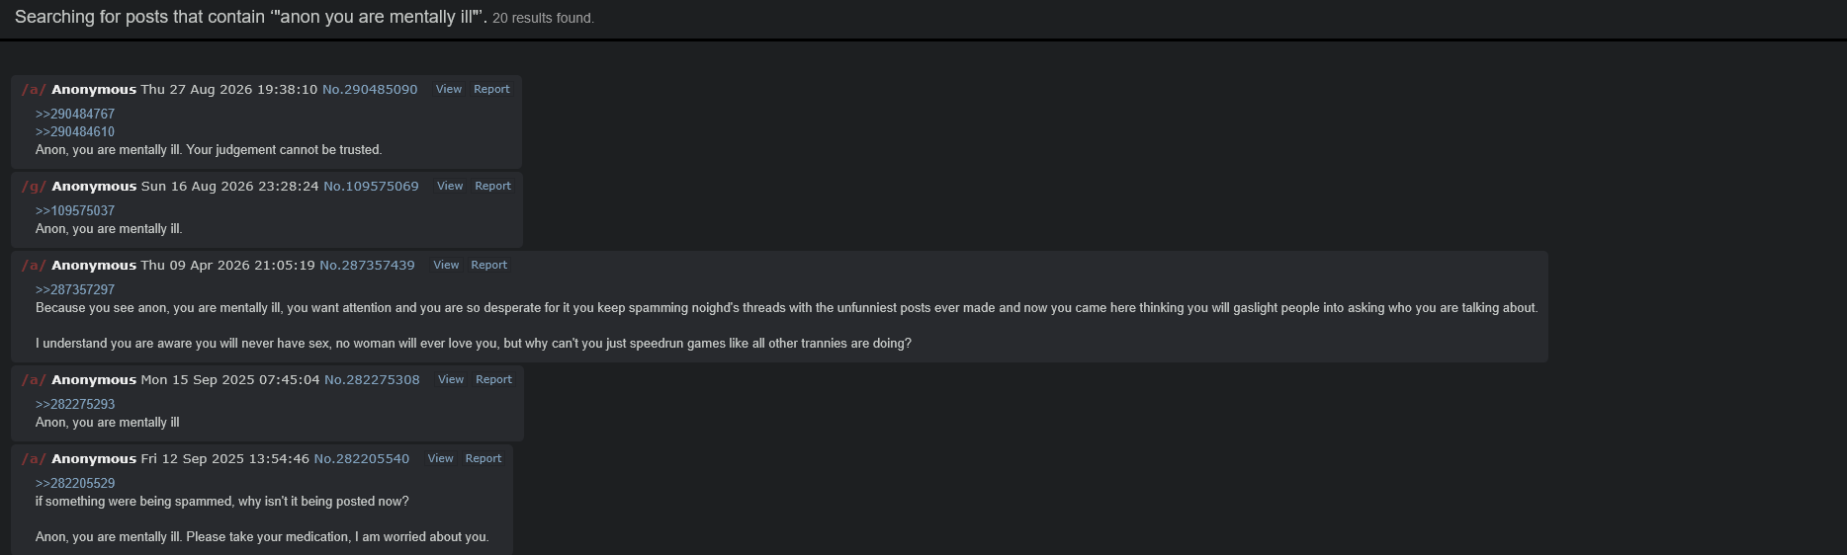View post No.287357439
This screenshot has width=1847, height=555.
click(x=446, y=265)
